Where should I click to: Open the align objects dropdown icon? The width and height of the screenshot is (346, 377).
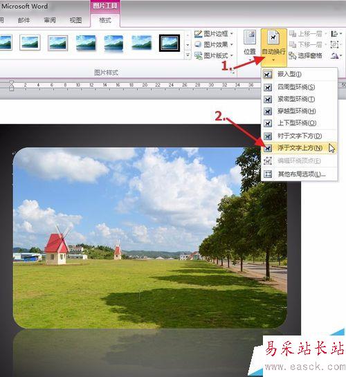click(x=336, y=34)
